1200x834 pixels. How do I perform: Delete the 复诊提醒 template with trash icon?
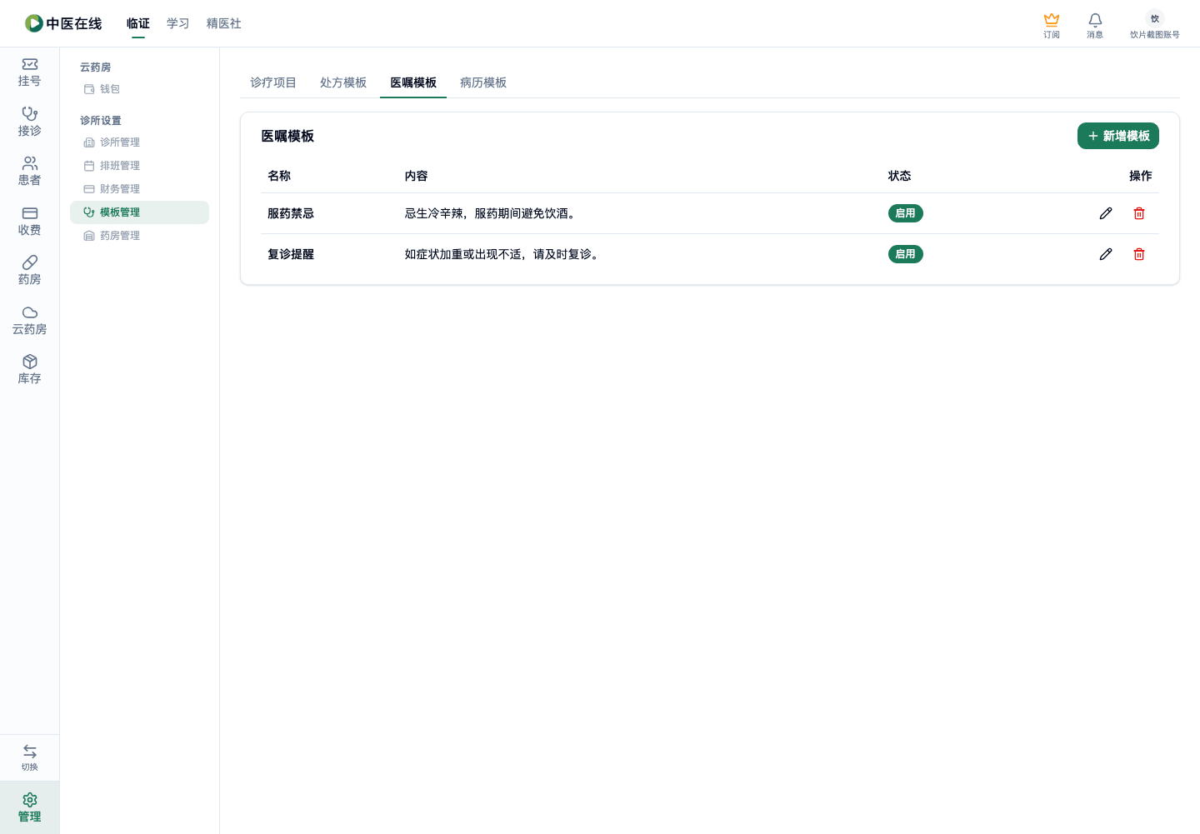tap(1139, 254)
